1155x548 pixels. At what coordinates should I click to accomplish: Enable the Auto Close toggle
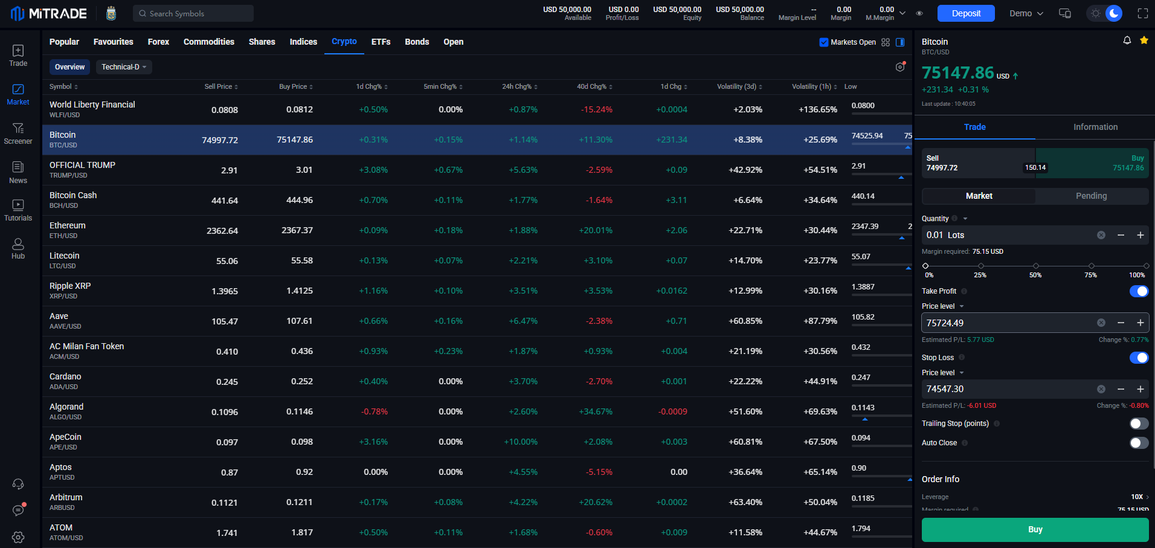point(1138,443)
